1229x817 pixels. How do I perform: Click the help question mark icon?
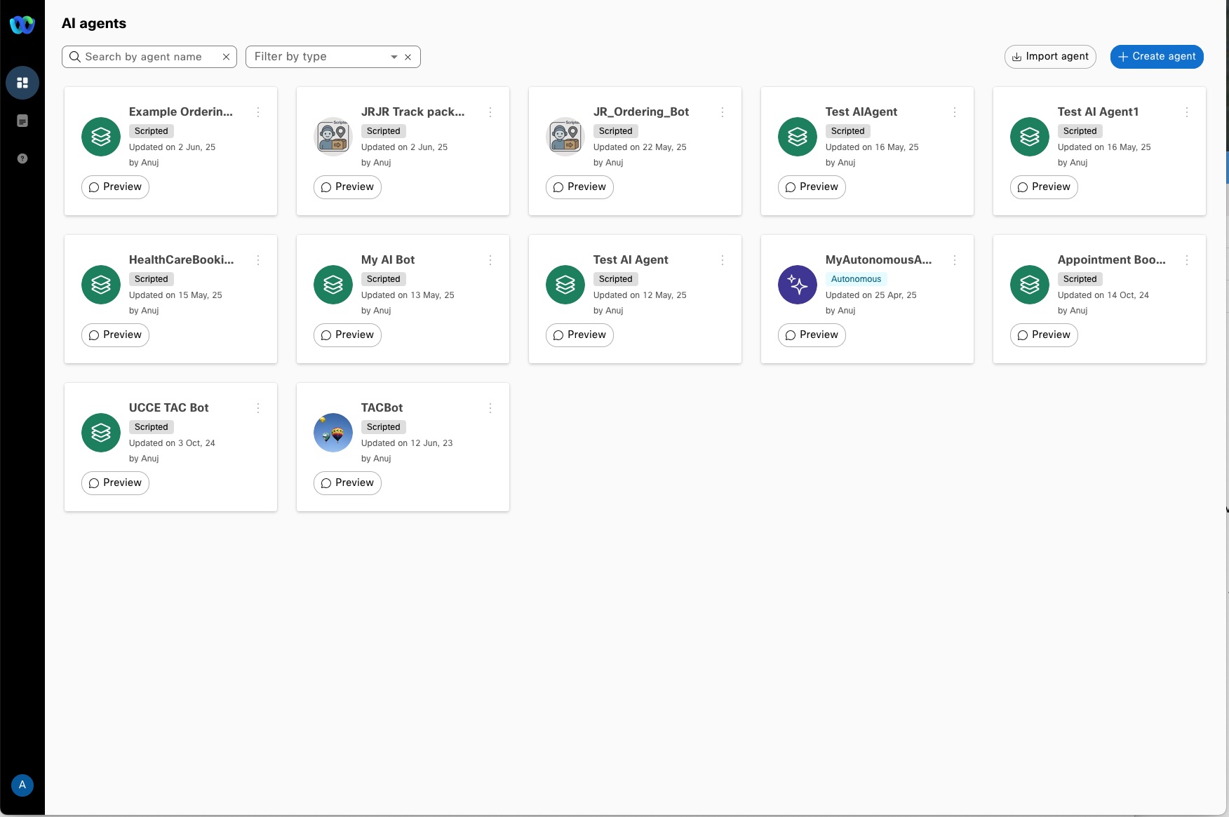tap(22, 158)
